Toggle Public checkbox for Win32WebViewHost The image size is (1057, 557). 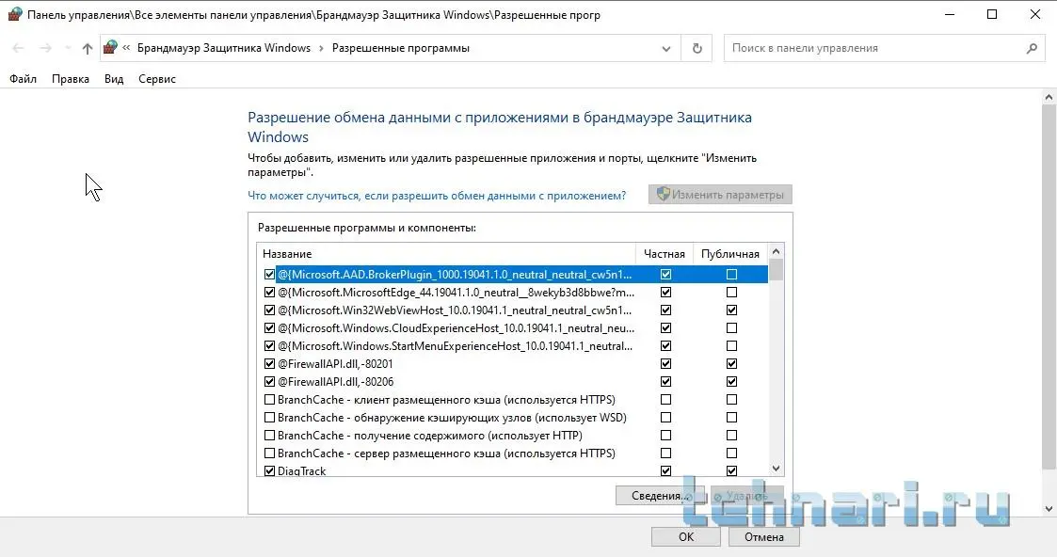[x=731, y=310]
